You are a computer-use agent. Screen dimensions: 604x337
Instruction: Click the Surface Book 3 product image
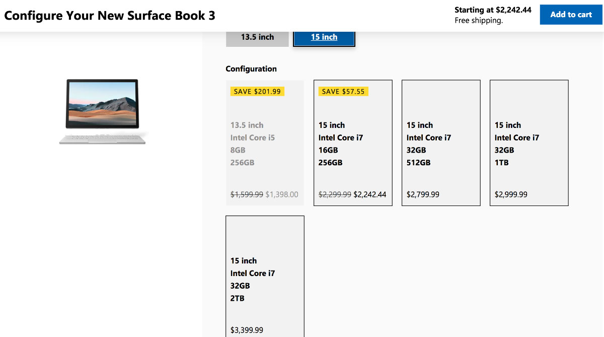pos(103,112)
